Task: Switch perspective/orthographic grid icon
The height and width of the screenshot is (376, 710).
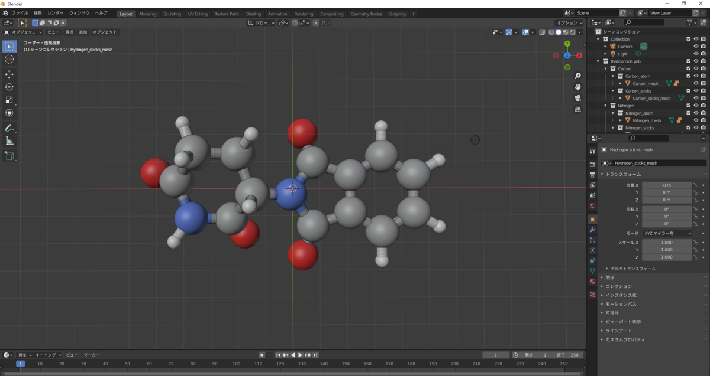Action: click(x=578, y=109)
